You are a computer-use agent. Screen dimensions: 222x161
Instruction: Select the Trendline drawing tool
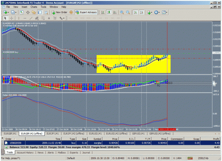31,18
